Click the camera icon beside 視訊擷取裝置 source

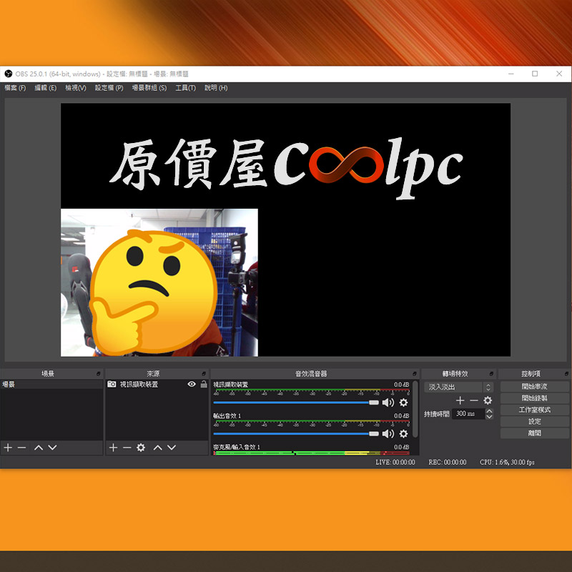click(112, 384)
